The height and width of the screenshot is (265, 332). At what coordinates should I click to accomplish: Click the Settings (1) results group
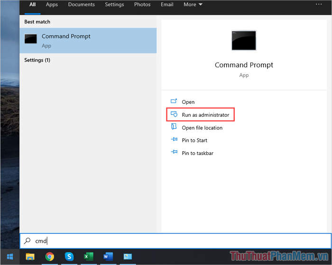pos(37,60)
